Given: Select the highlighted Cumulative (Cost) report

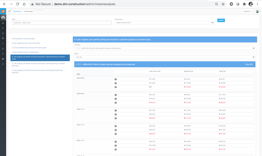Looking at the screenshot, I should point(40,58).
